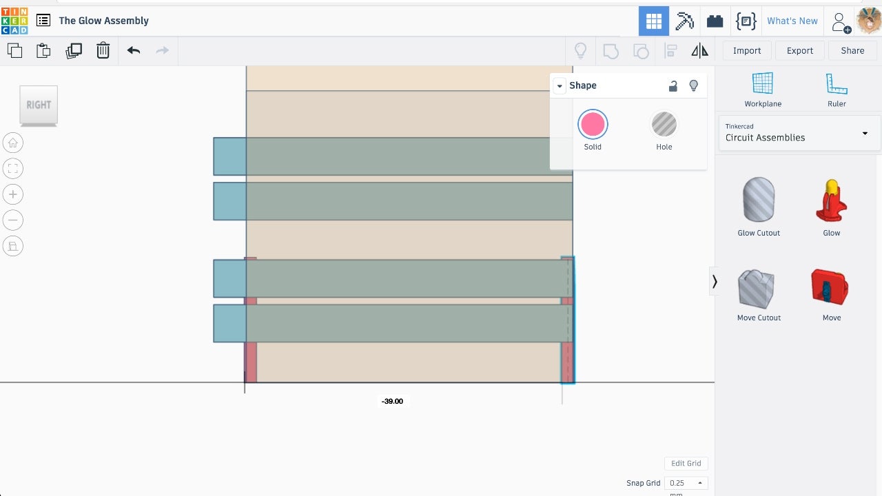Pick the pink Solid color swatch

coord(593,125)
